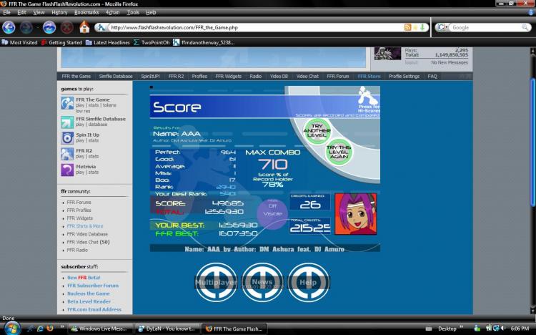Click Try Another Level button
The height and width of the screenshot is (335, 536).
pos(317,130)
